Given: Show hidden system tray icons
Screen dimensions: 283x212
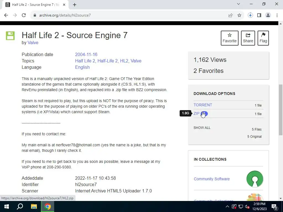Looking at the screenshot, I should 227,206.
